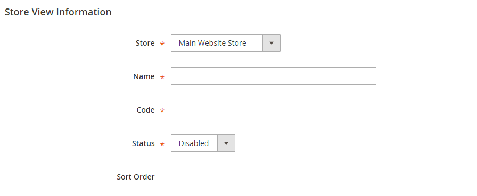Select the Main Website Store combo box
Viewport: 477px width, 196px height.
point(225,43)
